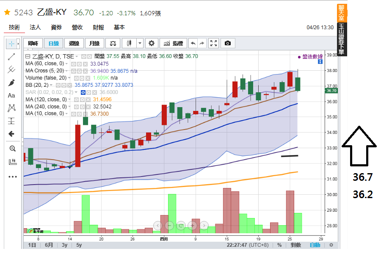
Task: Click 玉山證券下單 order button
Action: pos(341,39)
